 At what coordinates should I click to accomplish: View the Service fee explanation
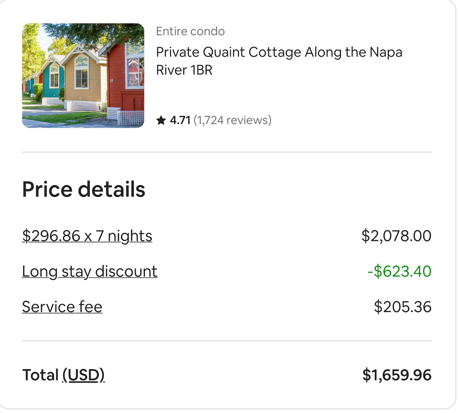[62, 307]
